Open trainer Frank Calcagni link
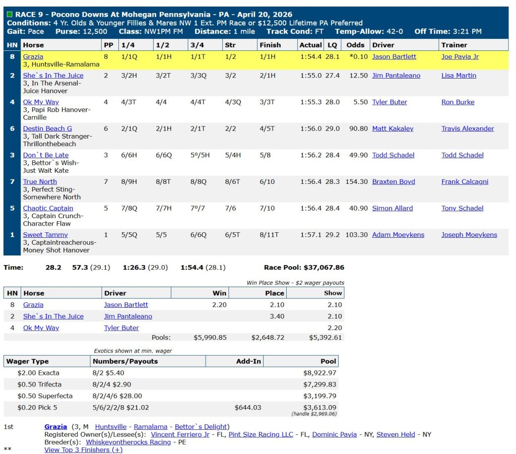 coord(465,181)
